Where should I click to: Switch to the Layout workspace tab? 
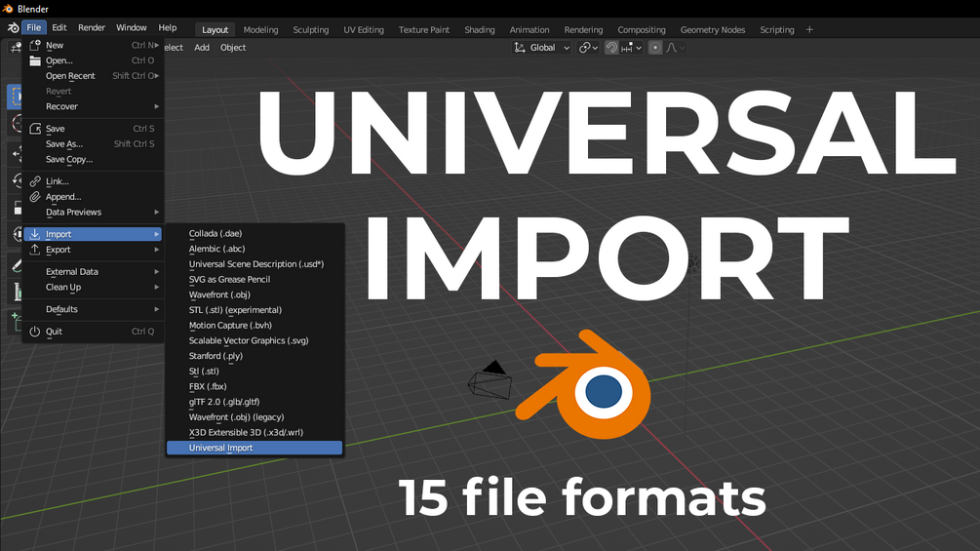click(215, 30)
